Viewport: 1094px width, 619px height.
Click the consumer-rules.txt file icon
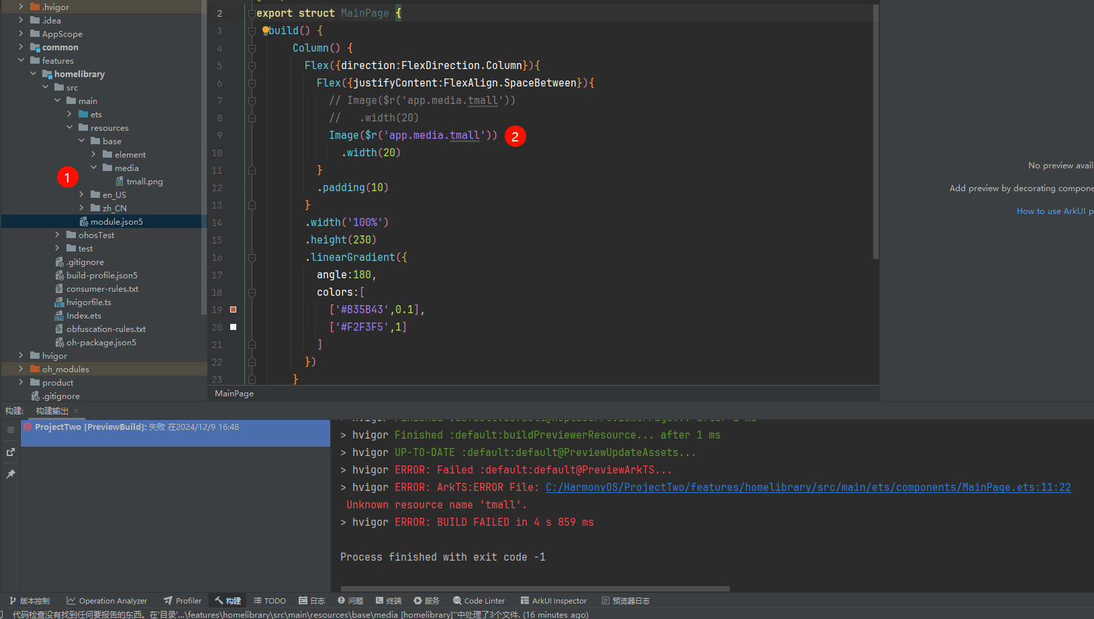pos(59,289)
